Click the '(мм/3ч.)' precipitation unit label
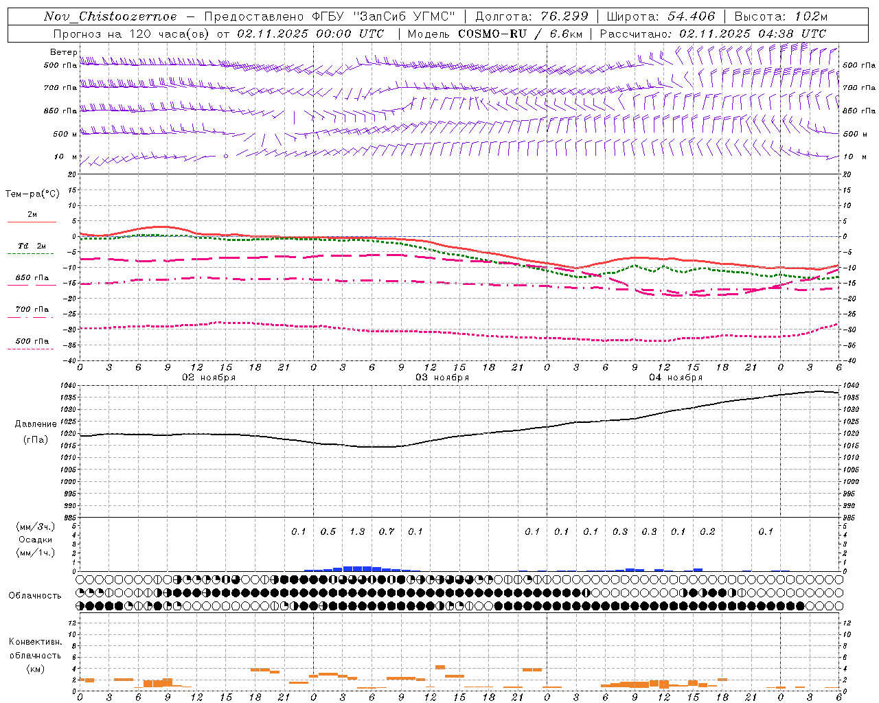The height and width of the screenshot is (703, 879). click(36, 527)
